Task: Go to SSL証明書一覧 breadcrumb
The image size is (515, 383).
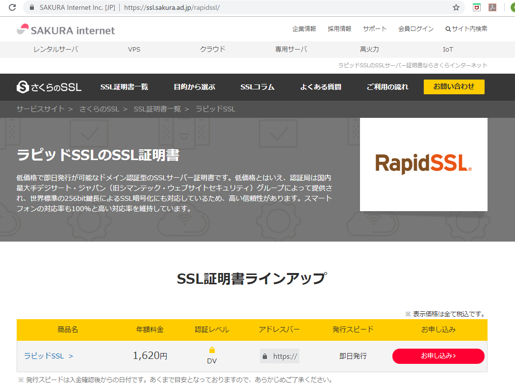Action: coord(157,109)
